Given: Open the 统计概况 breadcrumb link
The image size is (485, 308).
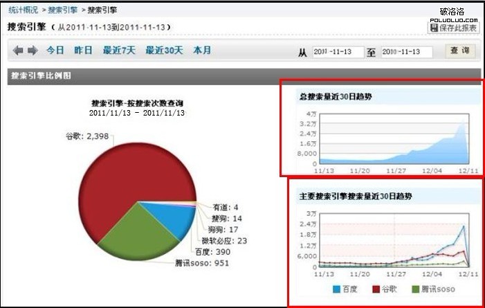Looking at the screenshot, I should [x=24, y=10].
